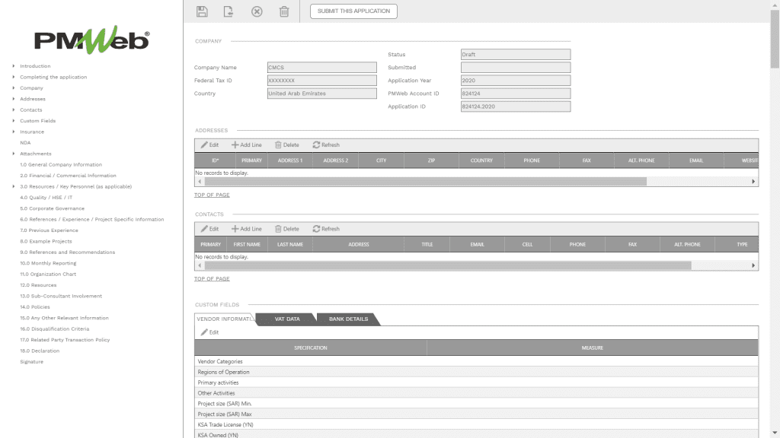Image resolution: width=780 pixels, height=438 pixels.
Task: Click the Save icon in toolbar
Action: coord(202,11)
